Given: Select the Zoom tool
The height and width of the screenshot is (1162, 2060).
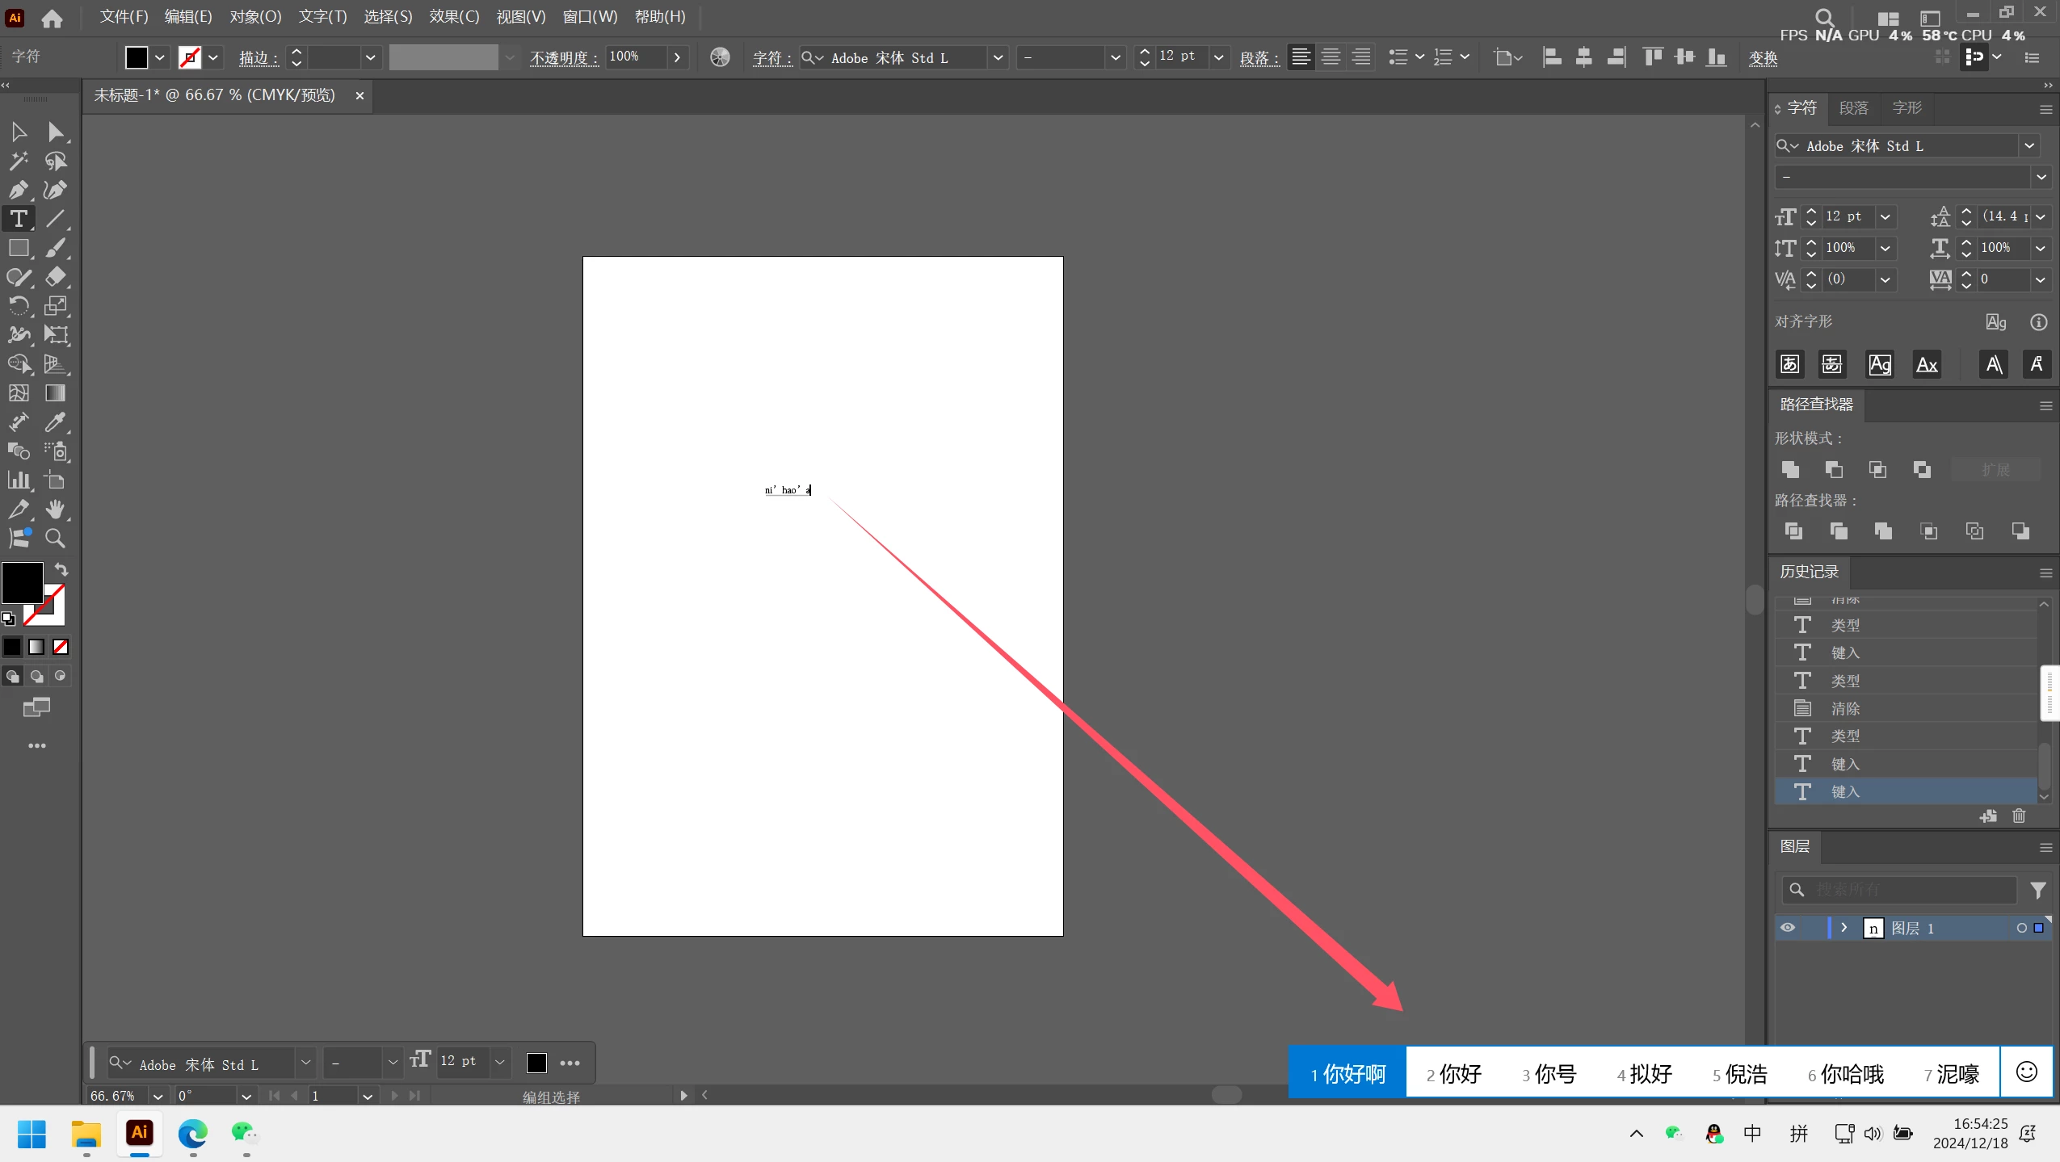Looking at the screenshot, I should (x=55, y=538).
